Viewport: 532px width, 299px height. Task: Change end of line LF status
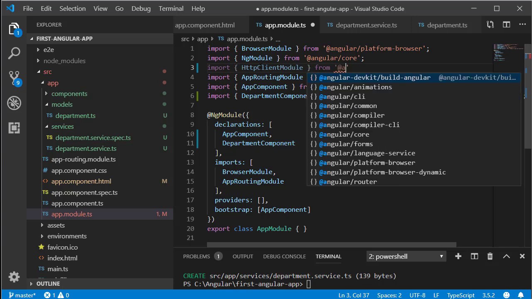436,295
